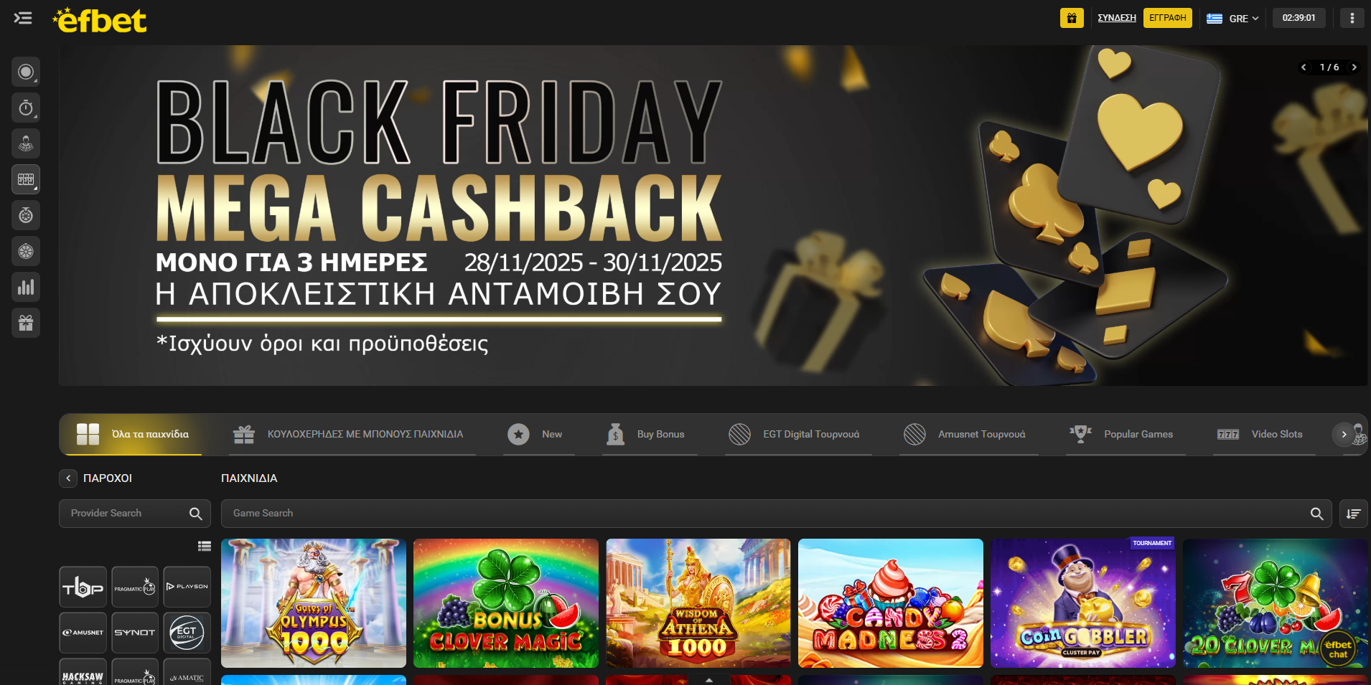This screenshot has height=685, width=1371.
Task: Open the gift promotions icon in left sidebar
Action: click(x=26, y=323)
